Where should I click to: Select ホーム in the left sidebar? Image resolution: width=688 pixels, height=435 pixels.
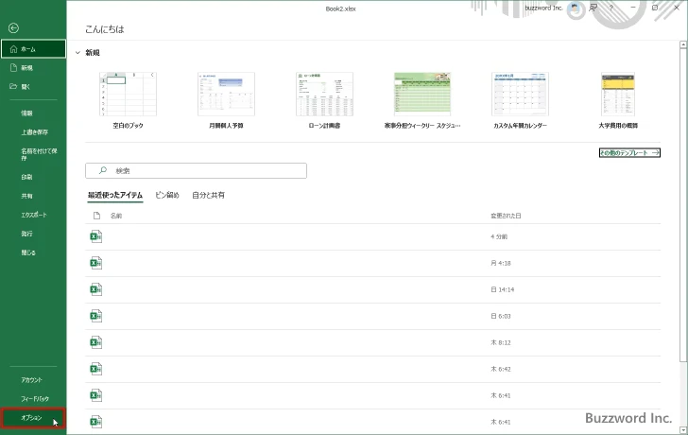[28, 48]
